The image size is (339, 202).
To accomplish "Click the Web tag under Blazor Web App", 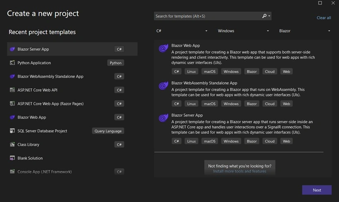I will (x=286, y=72).
